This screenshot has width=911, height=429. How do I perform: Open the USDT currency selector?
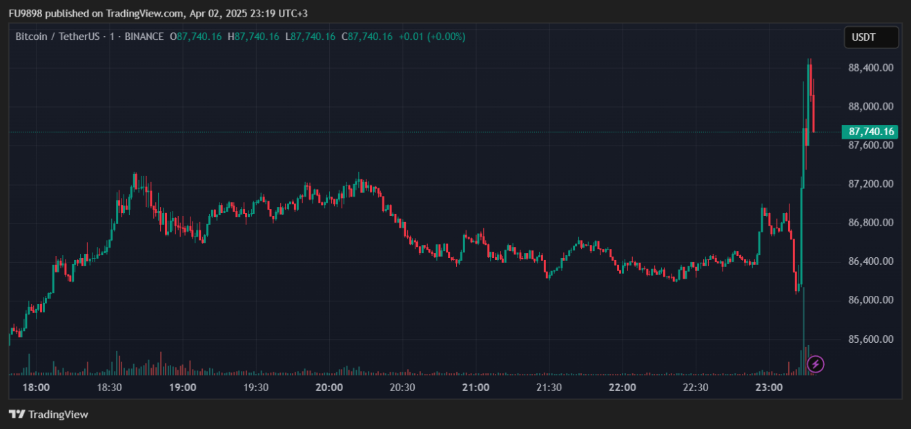click(x=871, y=37)
